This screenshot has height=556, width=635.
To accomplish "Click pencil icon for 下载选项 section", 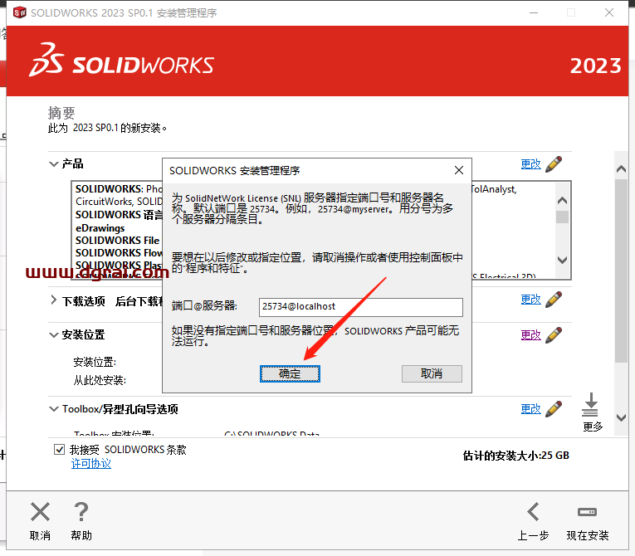I will point(554,300).
